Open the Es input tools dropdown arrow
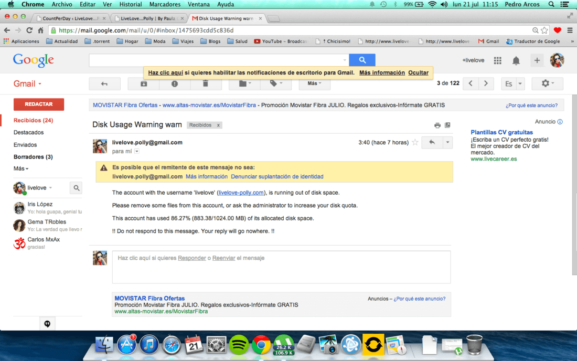The height and width of the screenshot is (361, 577). (x=520, y=84)
